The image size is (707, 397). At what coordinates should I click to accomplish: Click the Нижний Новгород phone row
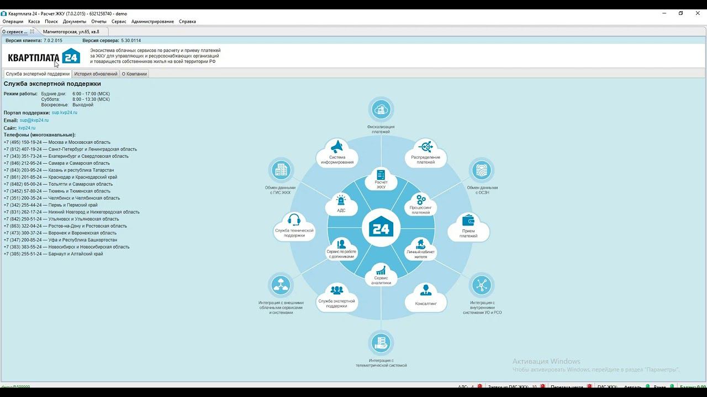click(x=71, y=212)
